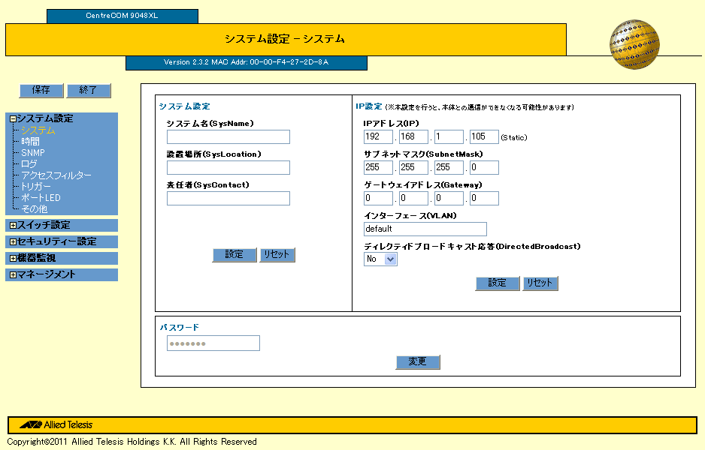Click the password input field

(213, 343)
